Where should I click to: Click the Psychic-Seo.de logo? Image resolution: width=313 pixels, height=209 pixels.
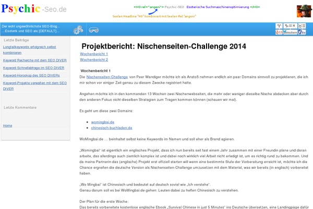pos(34,9)
